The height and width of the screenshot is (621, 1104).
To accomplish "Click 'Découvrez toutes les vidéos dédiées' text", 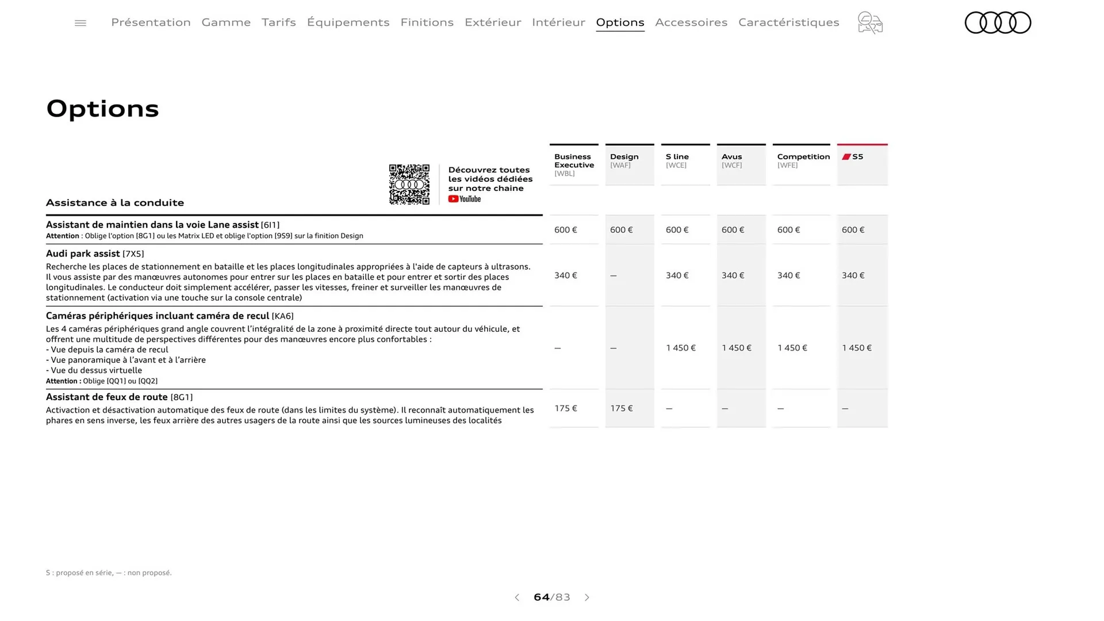I will pyautogui.click(x=490, y=179).
